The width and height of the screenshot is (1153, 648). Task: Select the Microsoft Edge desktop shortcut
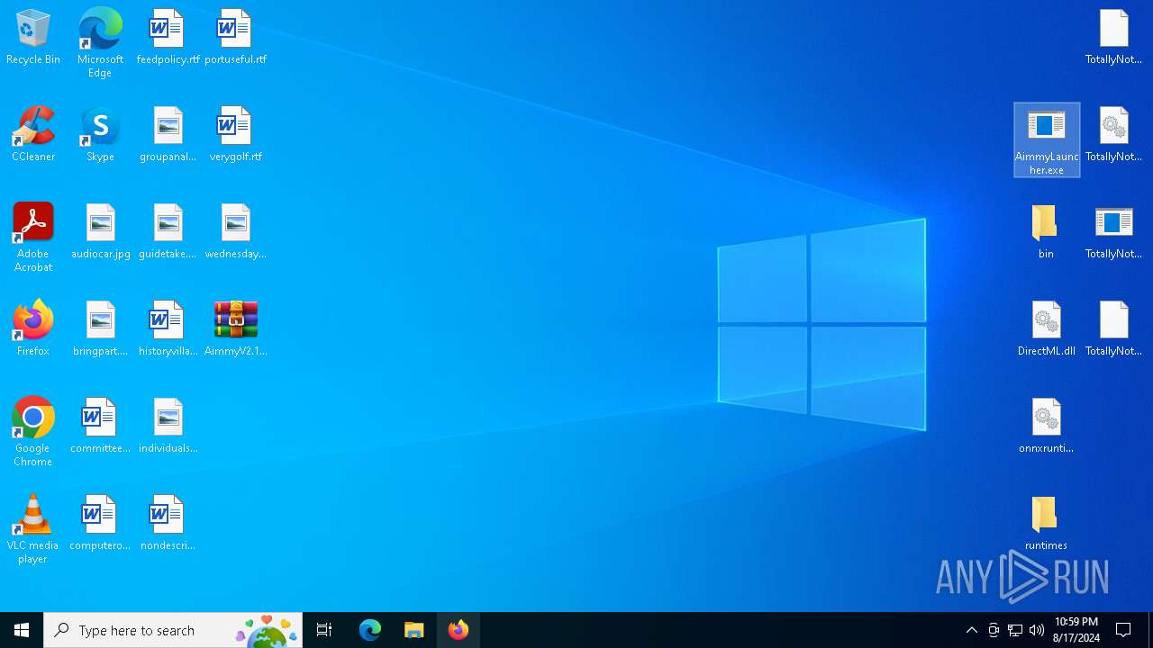pyautogui.click(x=100, y=43)
